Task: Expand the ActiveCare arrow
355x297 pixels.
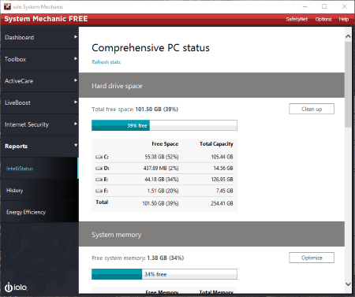Action: tap(76, 80)
